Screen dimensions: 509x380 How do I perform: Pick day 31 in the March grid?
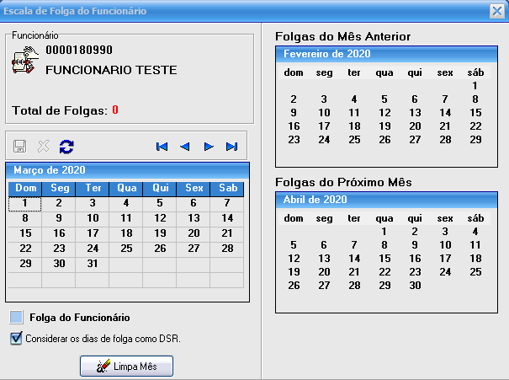(x=92, y=264)
